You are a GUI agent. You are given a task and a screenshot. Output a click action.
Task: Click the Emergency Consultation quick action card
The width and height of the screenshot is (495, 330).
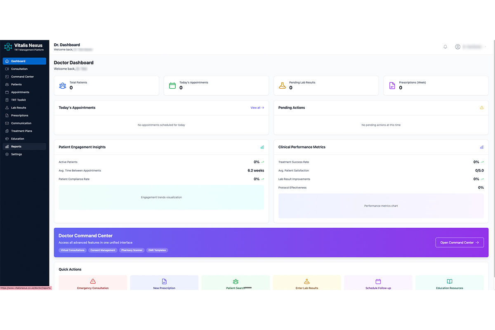click(x=93, y=283)
